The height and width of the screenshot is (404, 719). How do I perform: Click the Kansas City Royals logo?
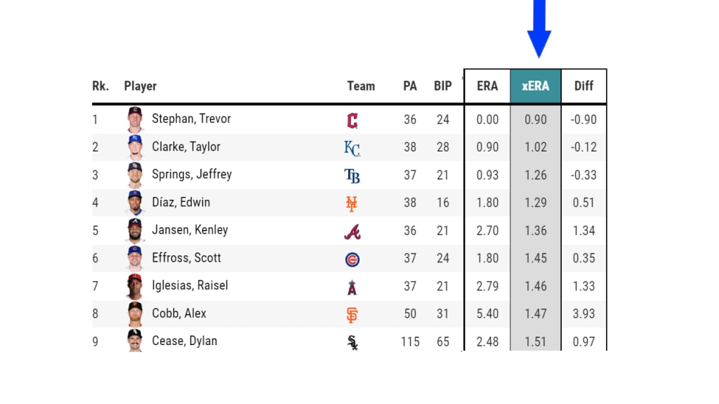point(352,148)
